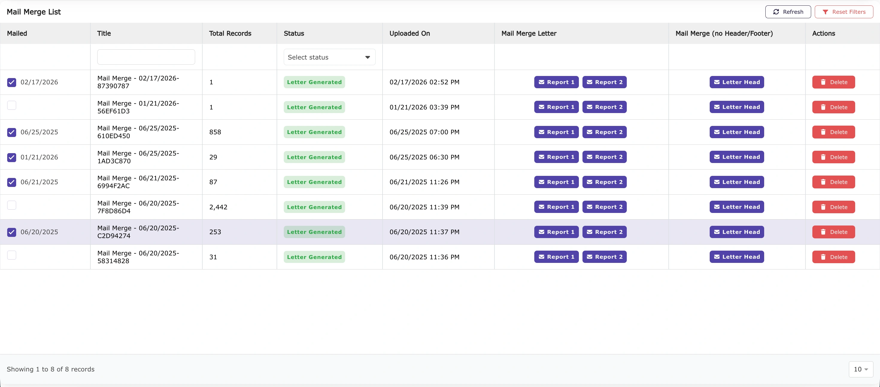Image resolution: width=880 pixels, height=387 pixels.
Task: Open Report 1 for Mail Merge 87390787
Action: 556,82
